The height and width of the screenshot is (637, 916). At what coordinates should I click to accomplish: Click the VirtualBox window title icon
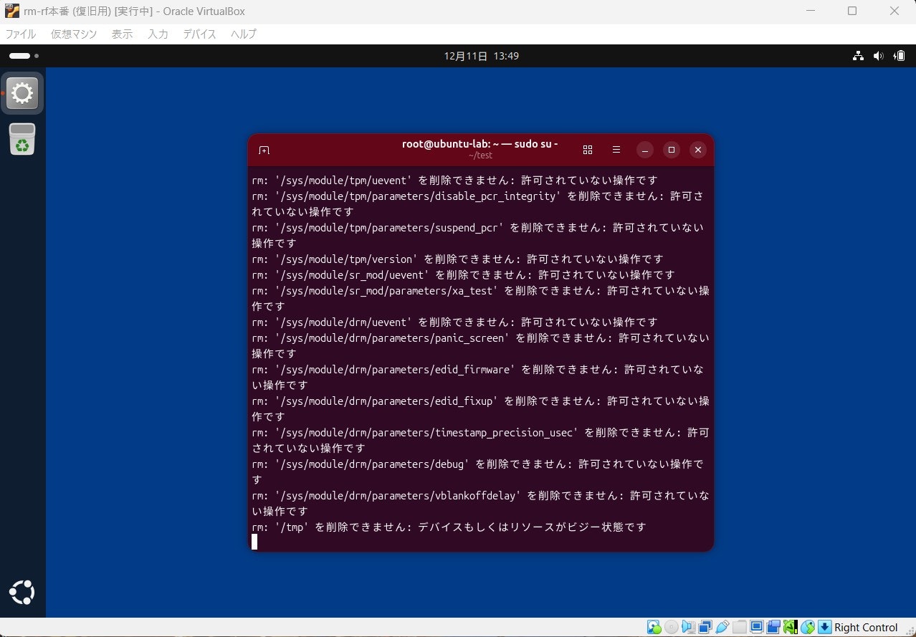coord(12,11)
